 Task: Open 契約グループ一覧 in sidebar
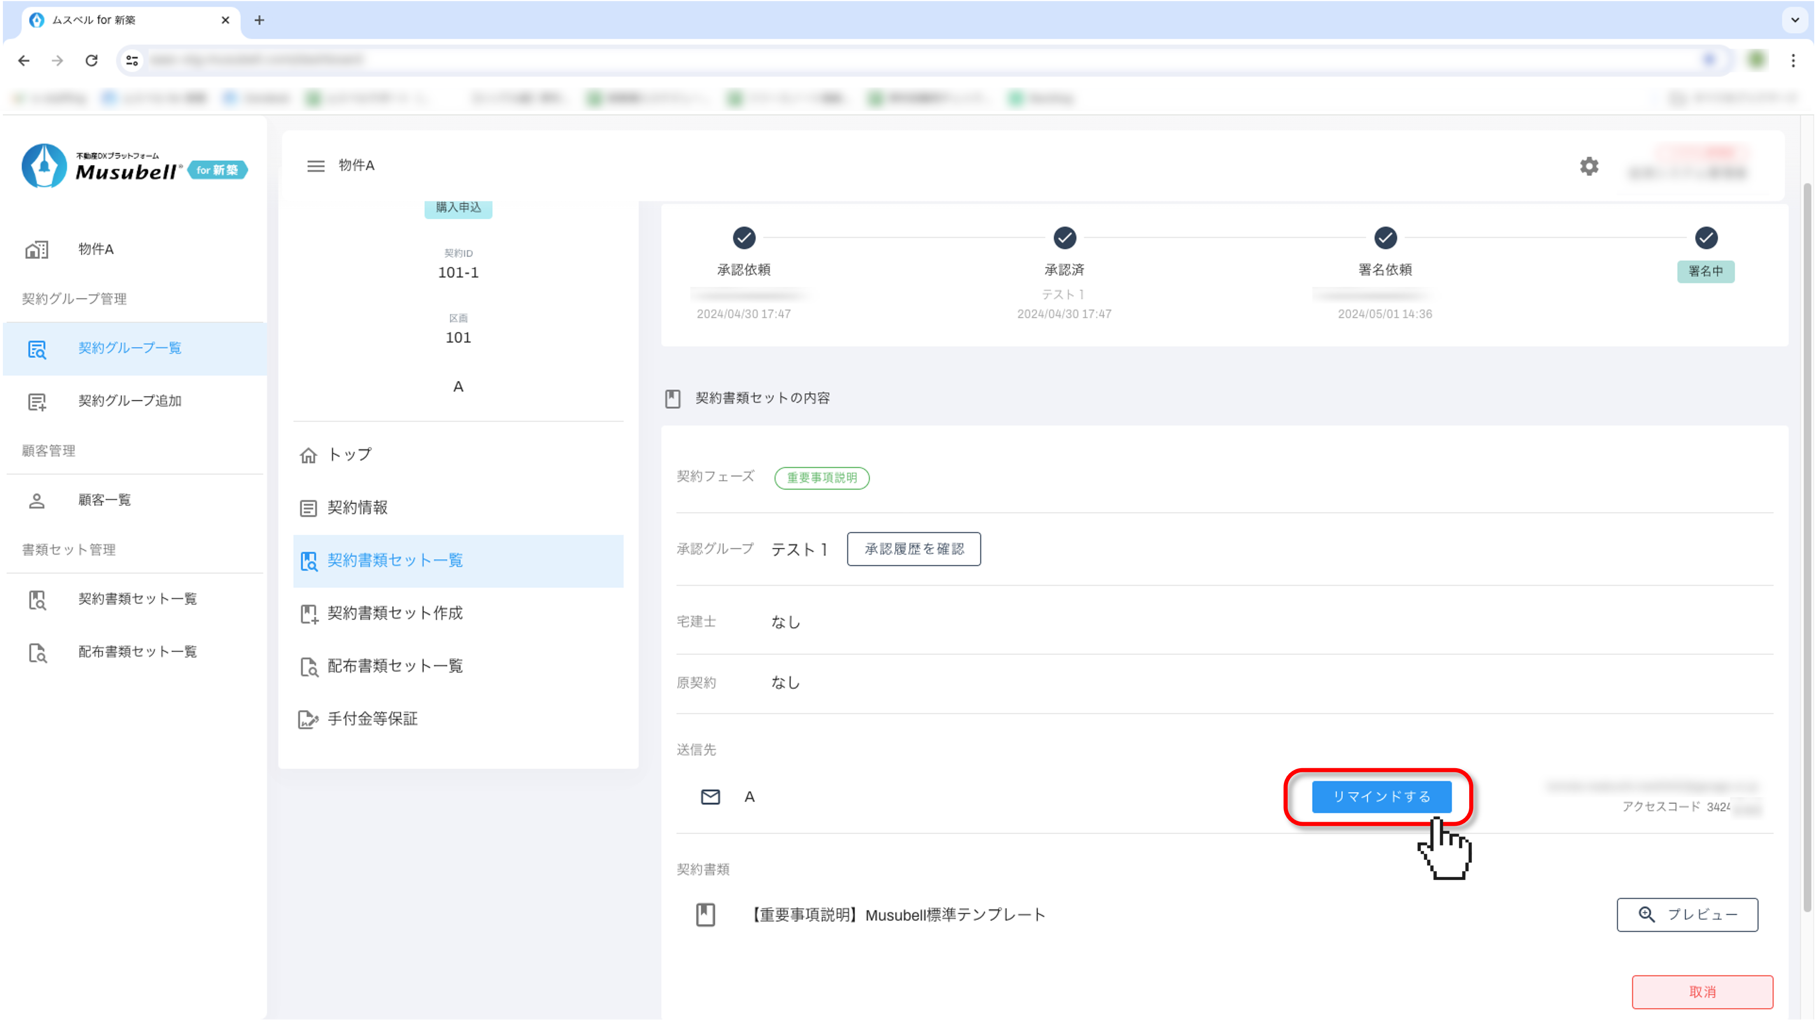click(130, 348)
